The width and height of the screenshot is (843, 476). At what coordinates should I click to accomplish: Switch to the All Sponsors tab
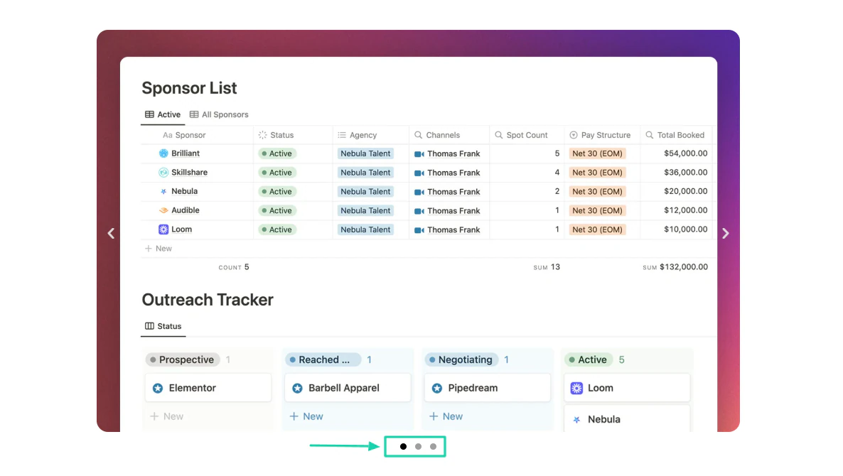219,114
